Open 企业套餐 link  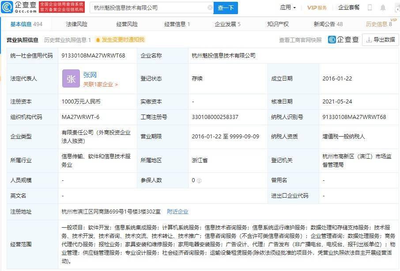pos(348,8)
